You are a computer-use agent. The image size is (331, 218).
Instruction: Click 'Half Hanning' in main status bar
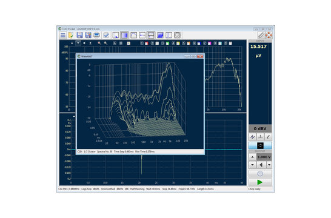137,189
